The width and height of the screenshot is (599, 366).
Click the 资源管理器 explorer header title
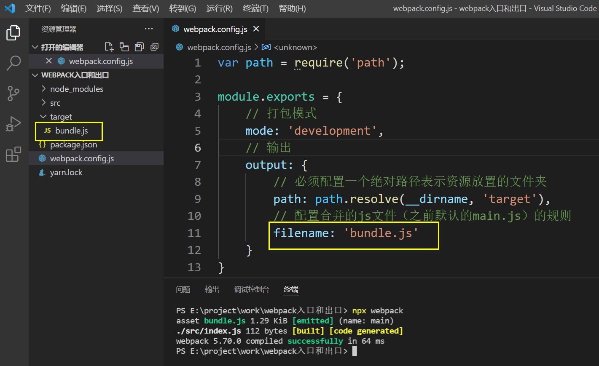click(59, 29)
